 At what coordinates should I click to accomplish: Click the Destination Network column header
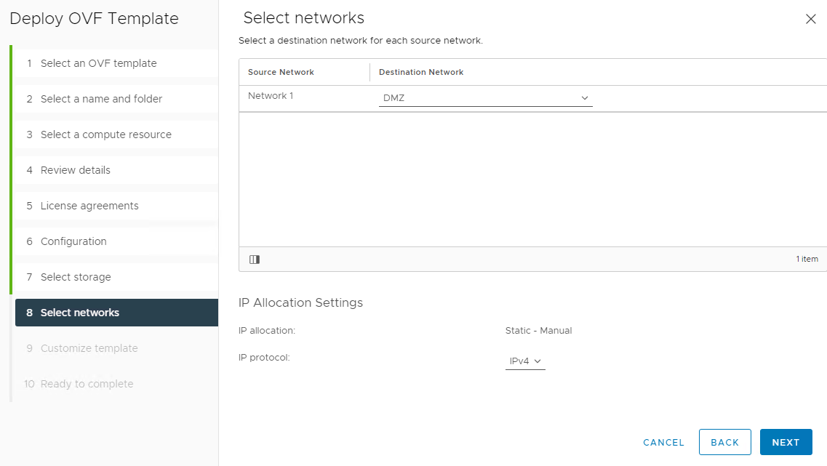(420, 72)
